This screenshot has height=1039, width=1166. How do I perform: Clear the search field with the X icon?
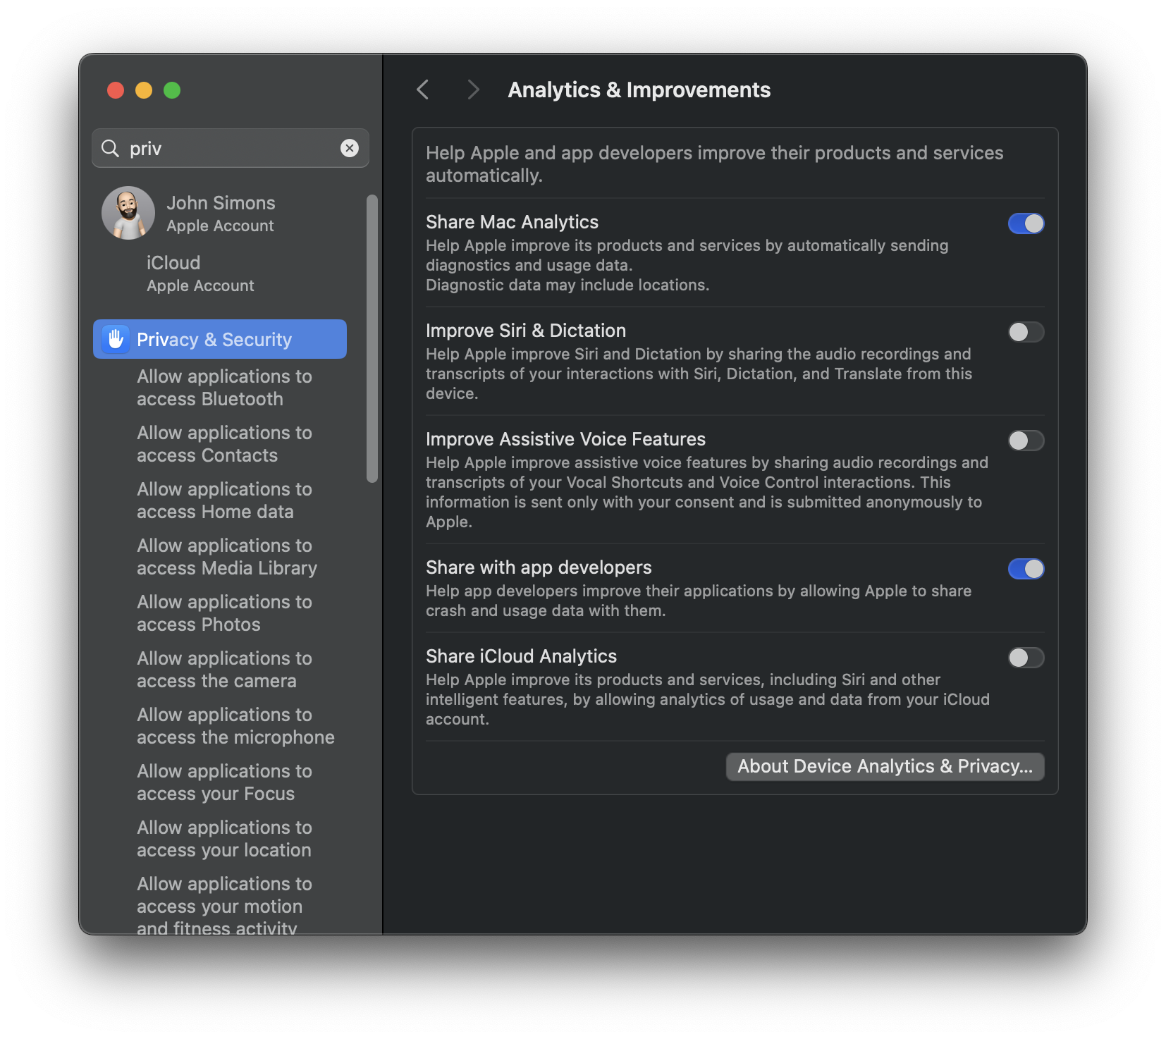[x=350, y=148]
